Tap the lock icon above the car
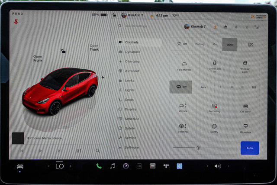The width and height of the screenshot is (277, 185). pyautogui.click(x=63, y=51)
